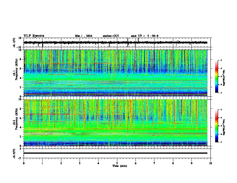Click the '2' tick on ch.1 frequency axis

(x=21, y=87)
